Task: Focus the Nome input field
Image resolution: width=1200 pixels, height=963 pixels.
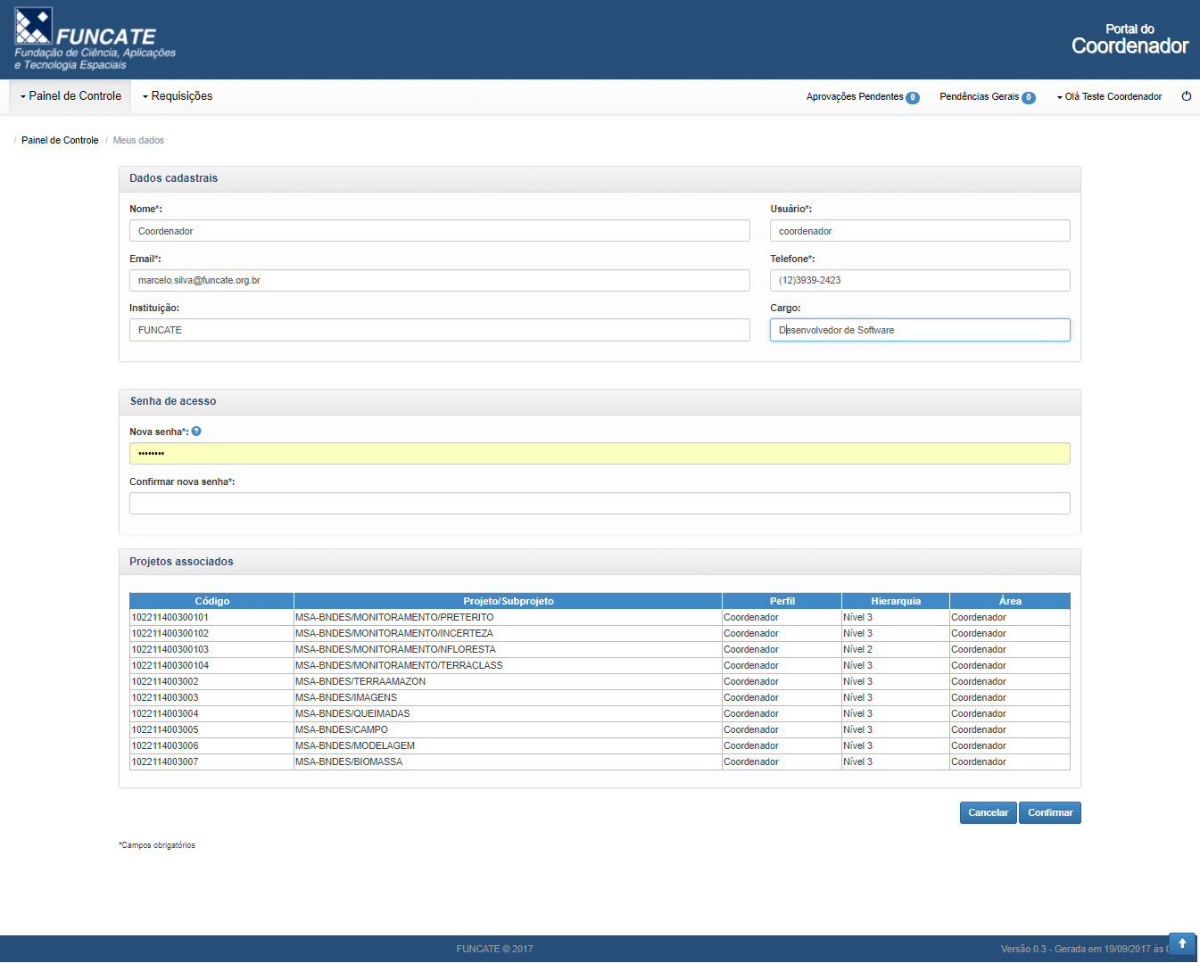Action: coord(439,231)
